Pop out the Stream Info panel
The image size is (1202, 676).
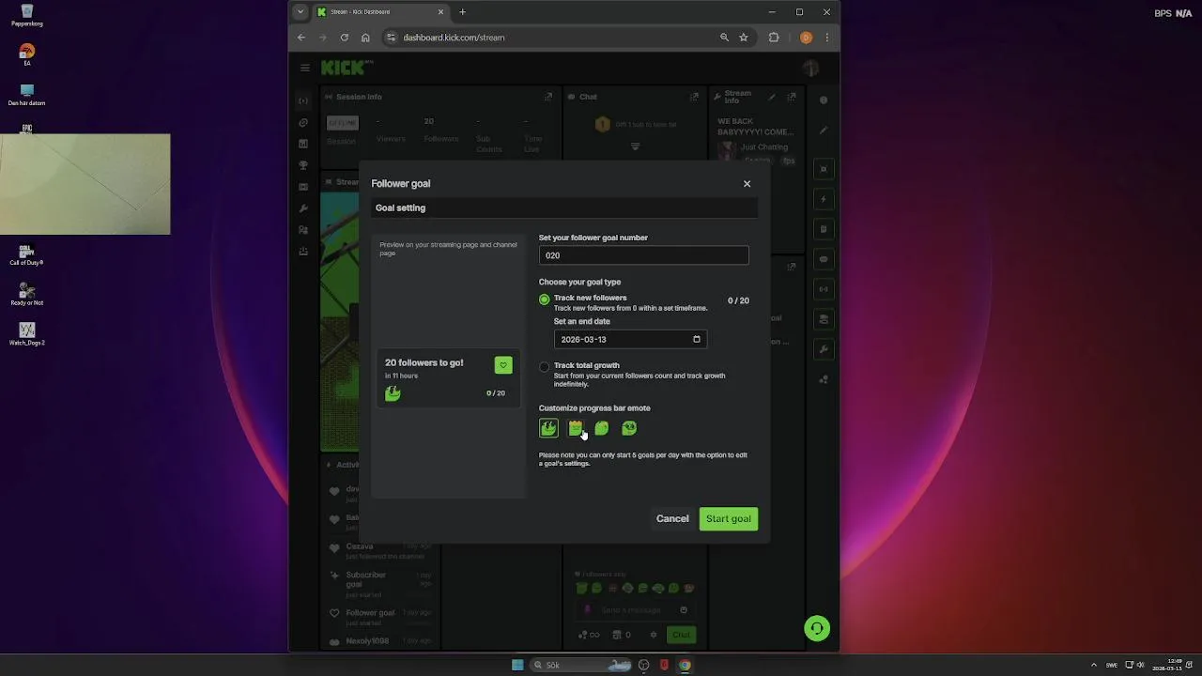792,97
